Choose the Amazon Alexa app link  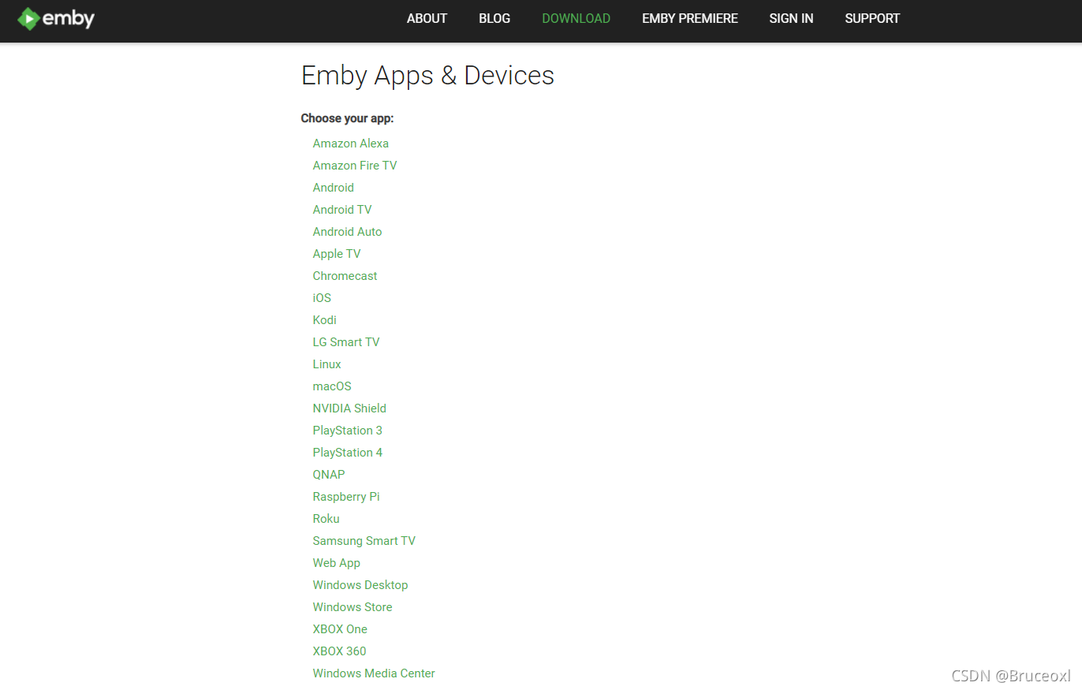pyautogui.click(x=351, y=144)
